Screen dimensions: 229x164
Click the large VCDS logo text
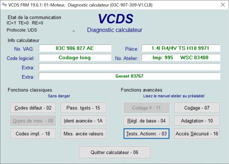pos(115,19)
